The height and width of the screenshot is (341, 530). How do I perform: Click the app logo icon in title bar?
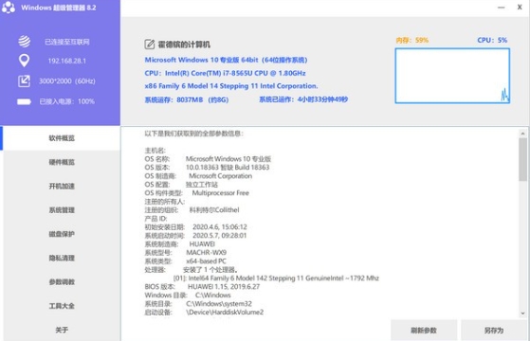click(9, 8)
